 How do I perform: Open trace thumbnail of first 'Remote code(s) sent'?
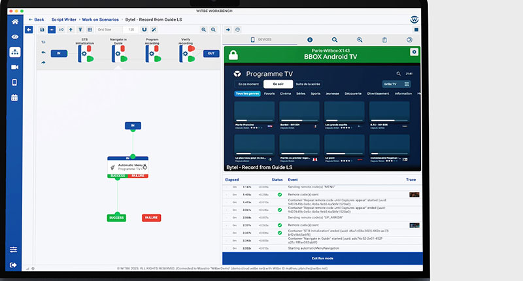414,195
